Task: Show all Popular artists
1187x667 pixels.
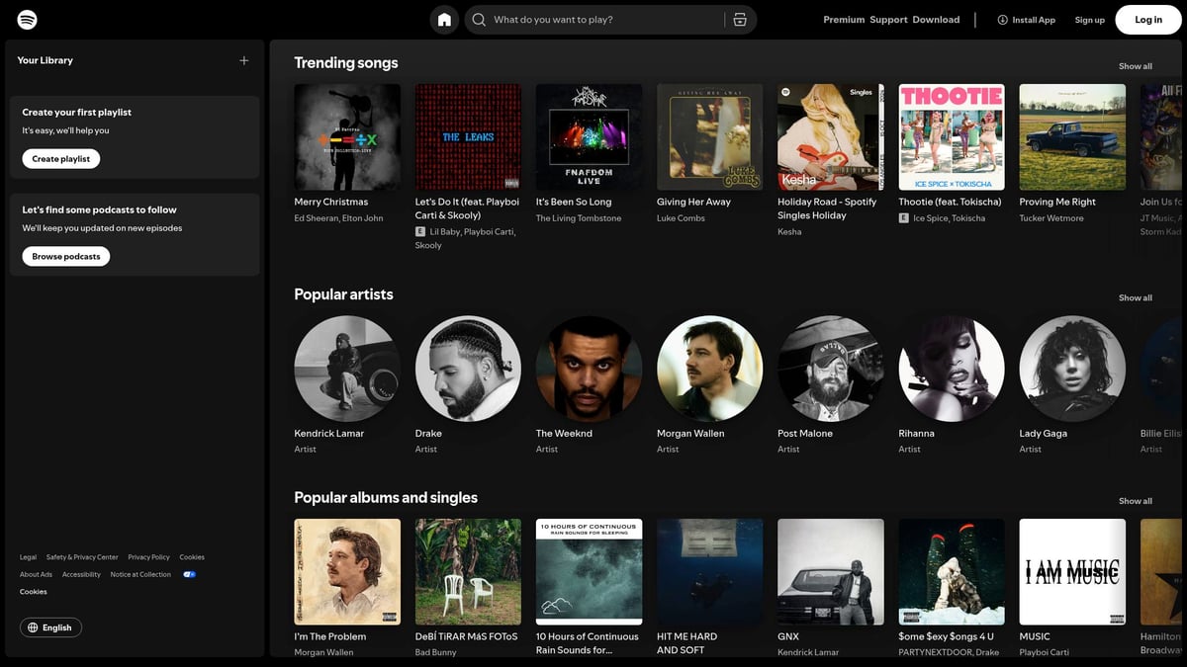Action: (1135, 297)
